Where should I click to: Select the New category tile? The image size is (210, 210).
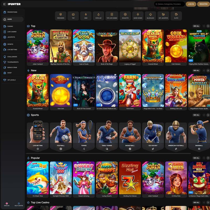(x=86, y=16)
